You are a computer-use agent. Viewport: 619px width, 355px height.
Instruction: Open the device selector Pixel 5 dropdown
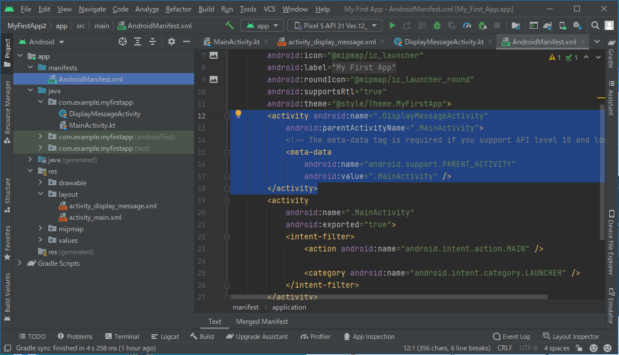tap(335, 26)
